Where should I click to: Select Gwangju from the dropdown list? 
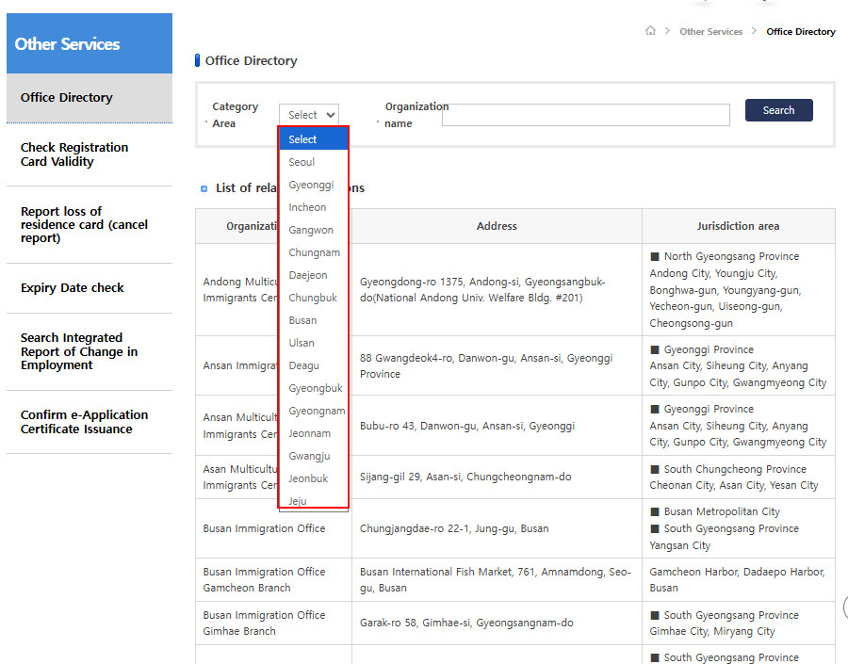point(309,456)
